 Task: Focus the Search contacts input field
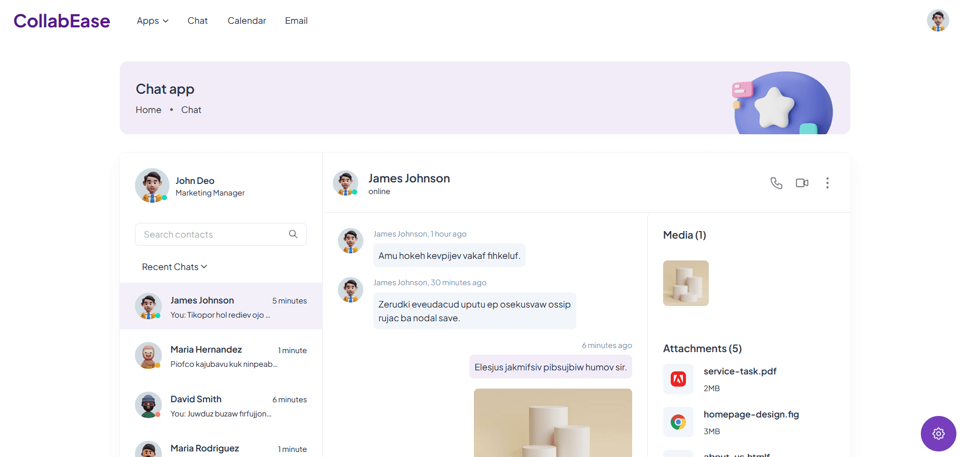click(213, 235)
